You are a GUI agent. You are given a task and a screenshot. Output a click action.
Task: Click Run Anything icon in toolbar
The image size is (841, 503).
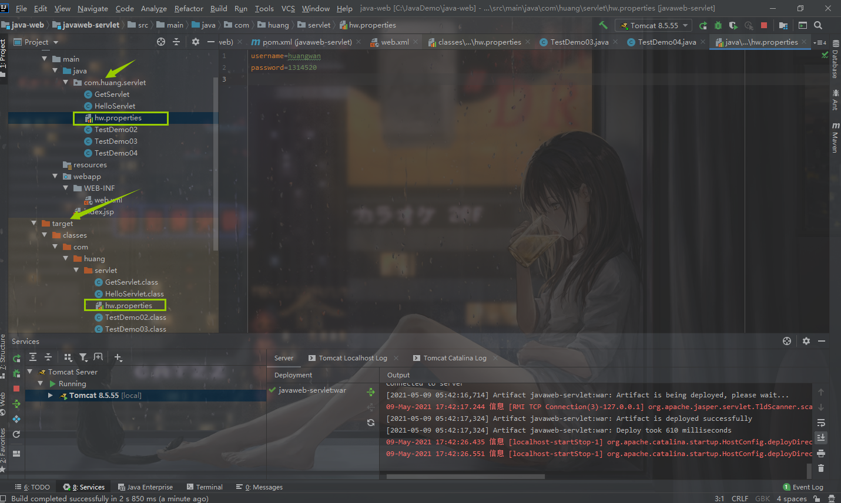803,25
